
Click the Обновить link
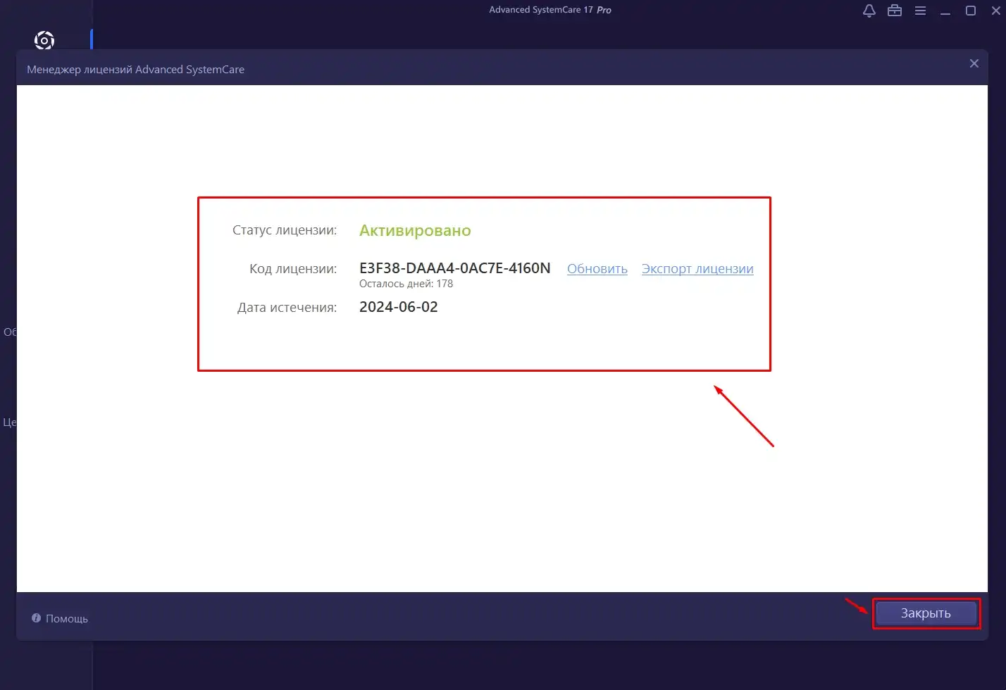(597, 269)
